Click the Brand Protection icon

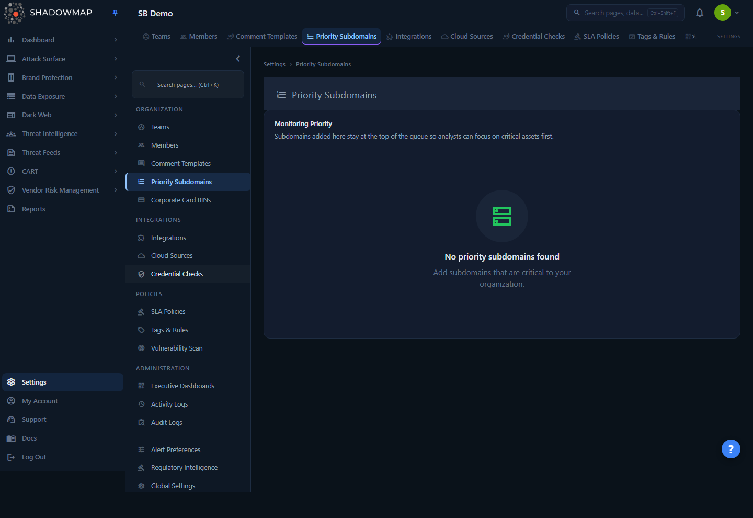point(11,77)
